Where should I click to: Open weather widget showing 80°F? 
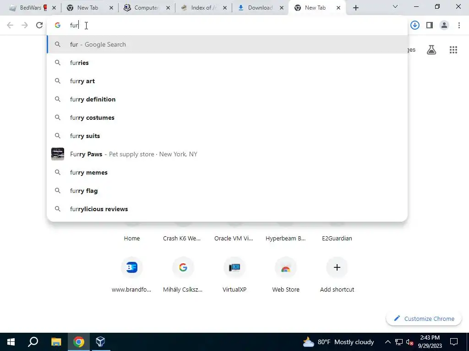point(338,342)
